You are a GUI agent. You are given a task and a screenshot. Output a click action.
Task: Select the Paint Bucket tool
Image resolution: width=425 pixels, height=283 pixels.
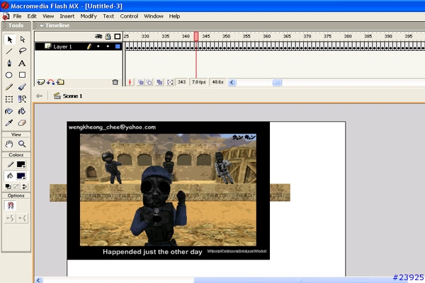point(23,111)
